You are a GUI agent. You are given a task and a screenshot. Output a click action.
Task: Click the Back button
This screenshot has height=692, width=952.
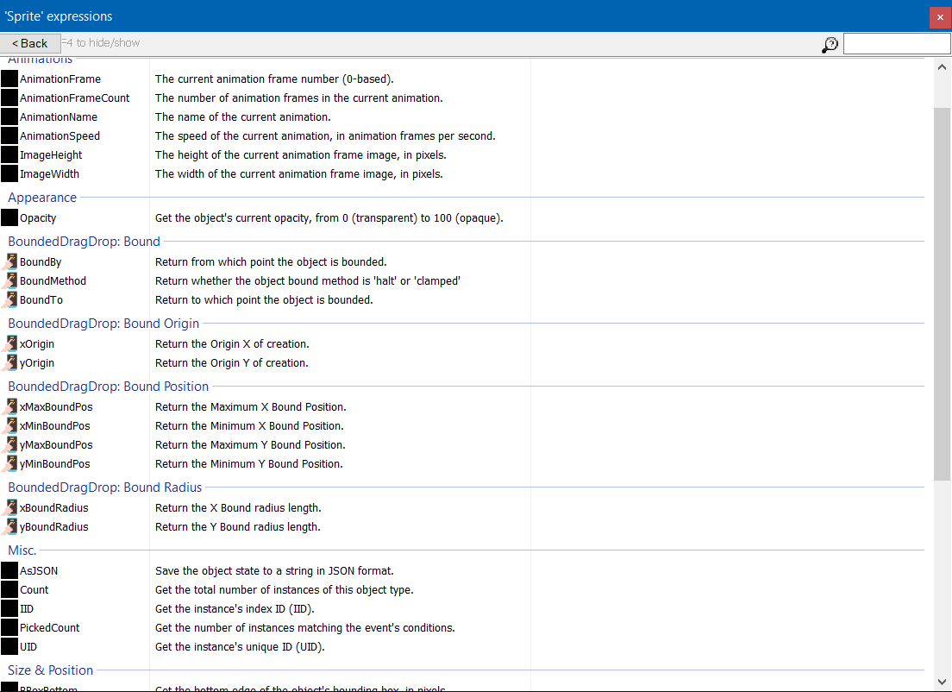tap(29, 42)
